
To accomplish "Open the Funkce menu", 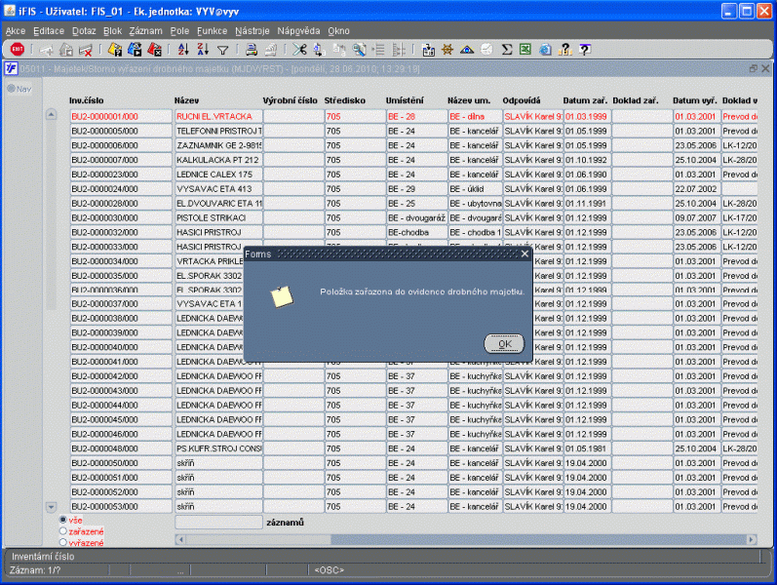I will click(212, 31).
